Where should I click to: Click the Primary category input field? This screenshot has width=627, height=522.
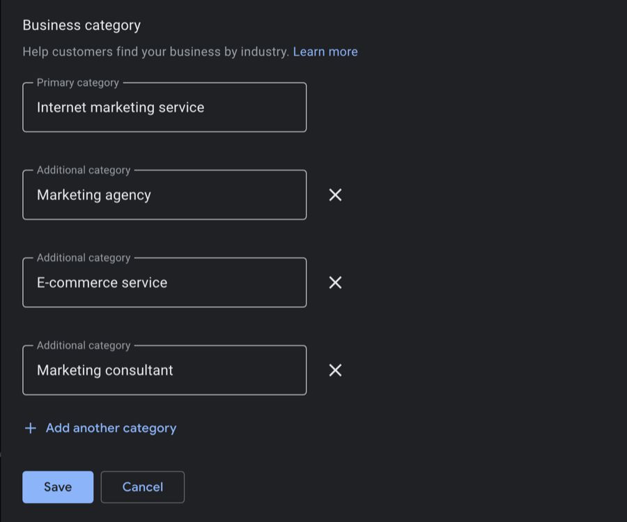[x=164, y=108]
